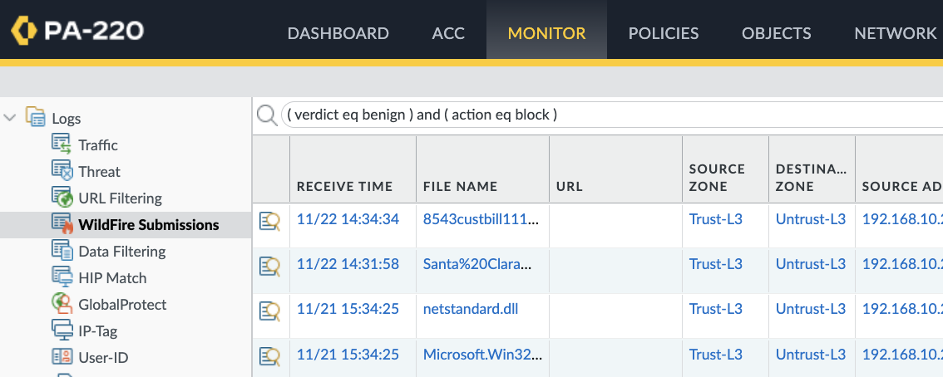Open the OBJECTS tab
943x377 pixels.
(777, 33)
